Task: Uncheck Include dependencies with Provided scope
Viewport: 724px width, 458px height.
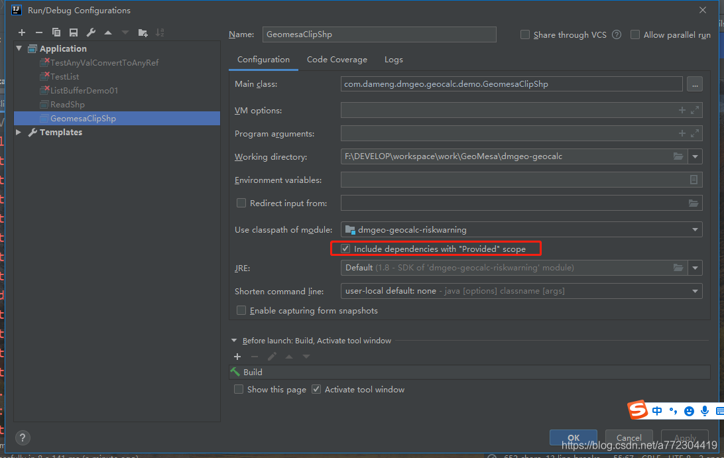Action: (345, 248)
